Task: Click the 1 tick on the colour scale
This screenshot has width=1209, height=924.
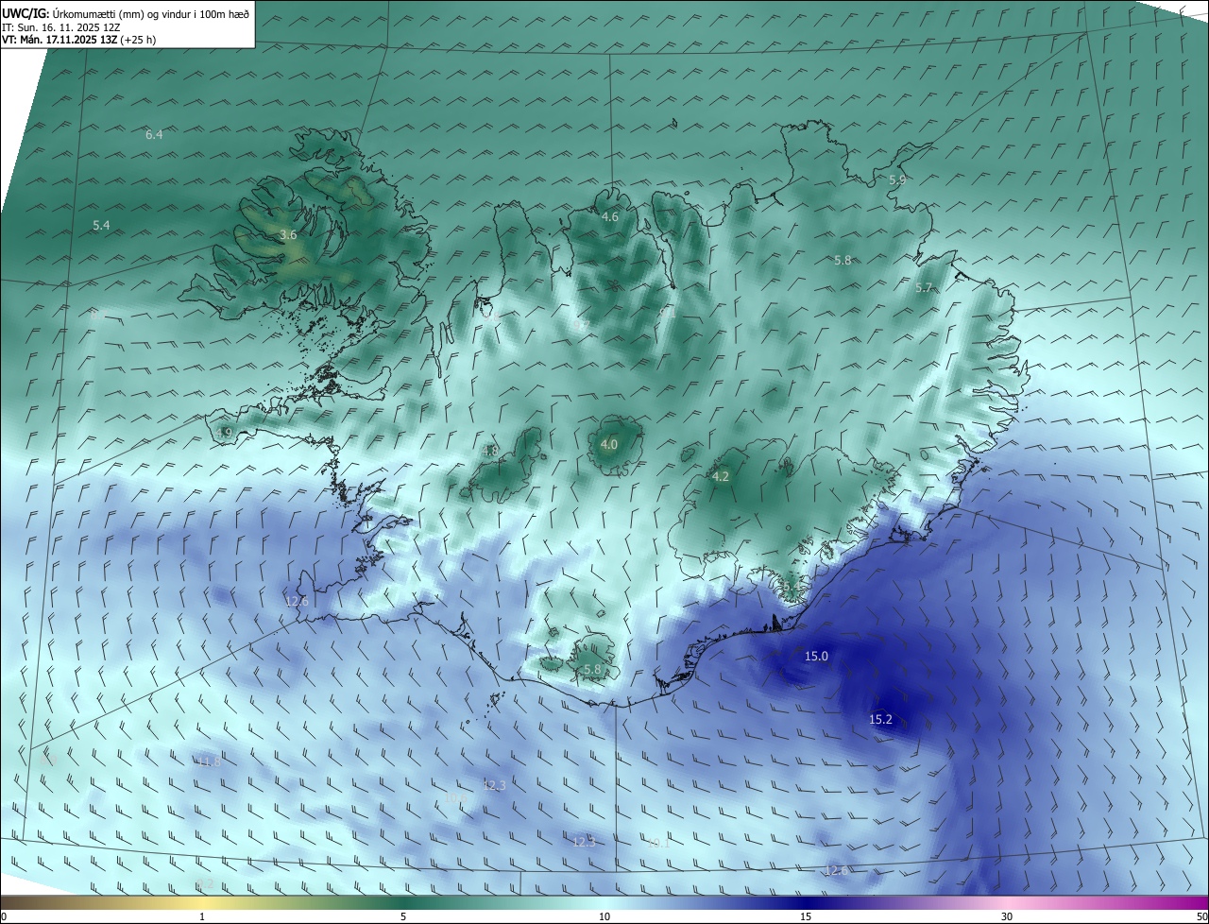Action: (x=202, y=916)
